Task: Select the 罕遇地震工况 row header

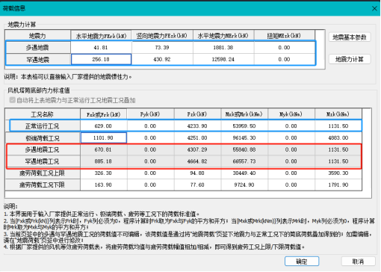Action: [43, 161]
